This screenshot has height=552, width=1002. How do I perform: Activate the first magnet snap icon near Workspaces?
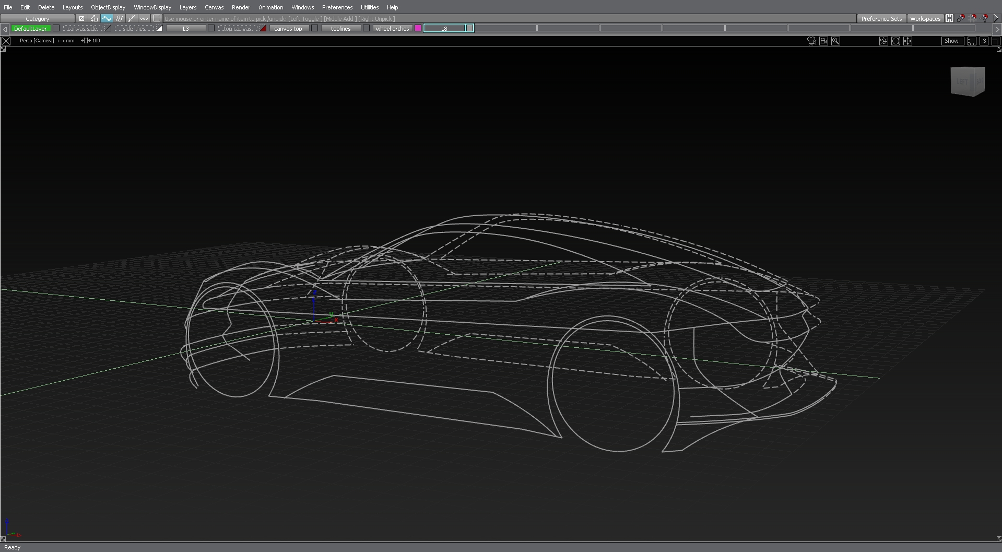[x=961, y=17]
